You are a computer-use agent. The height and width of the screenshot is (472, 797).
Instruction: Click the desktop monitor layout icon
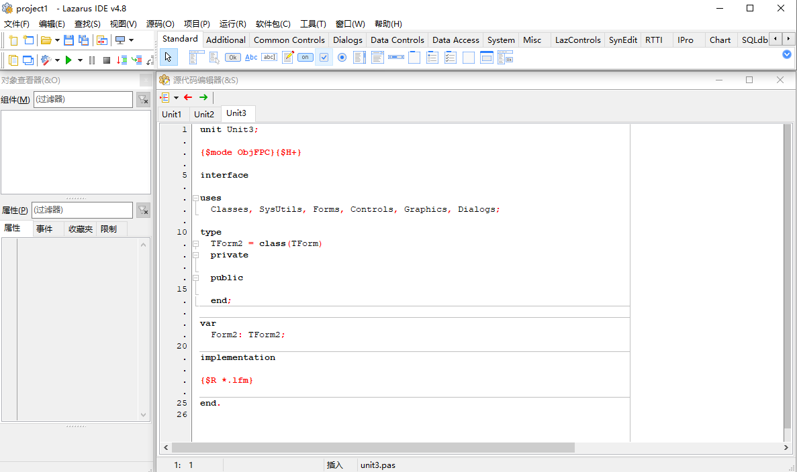tap(120, 41)
